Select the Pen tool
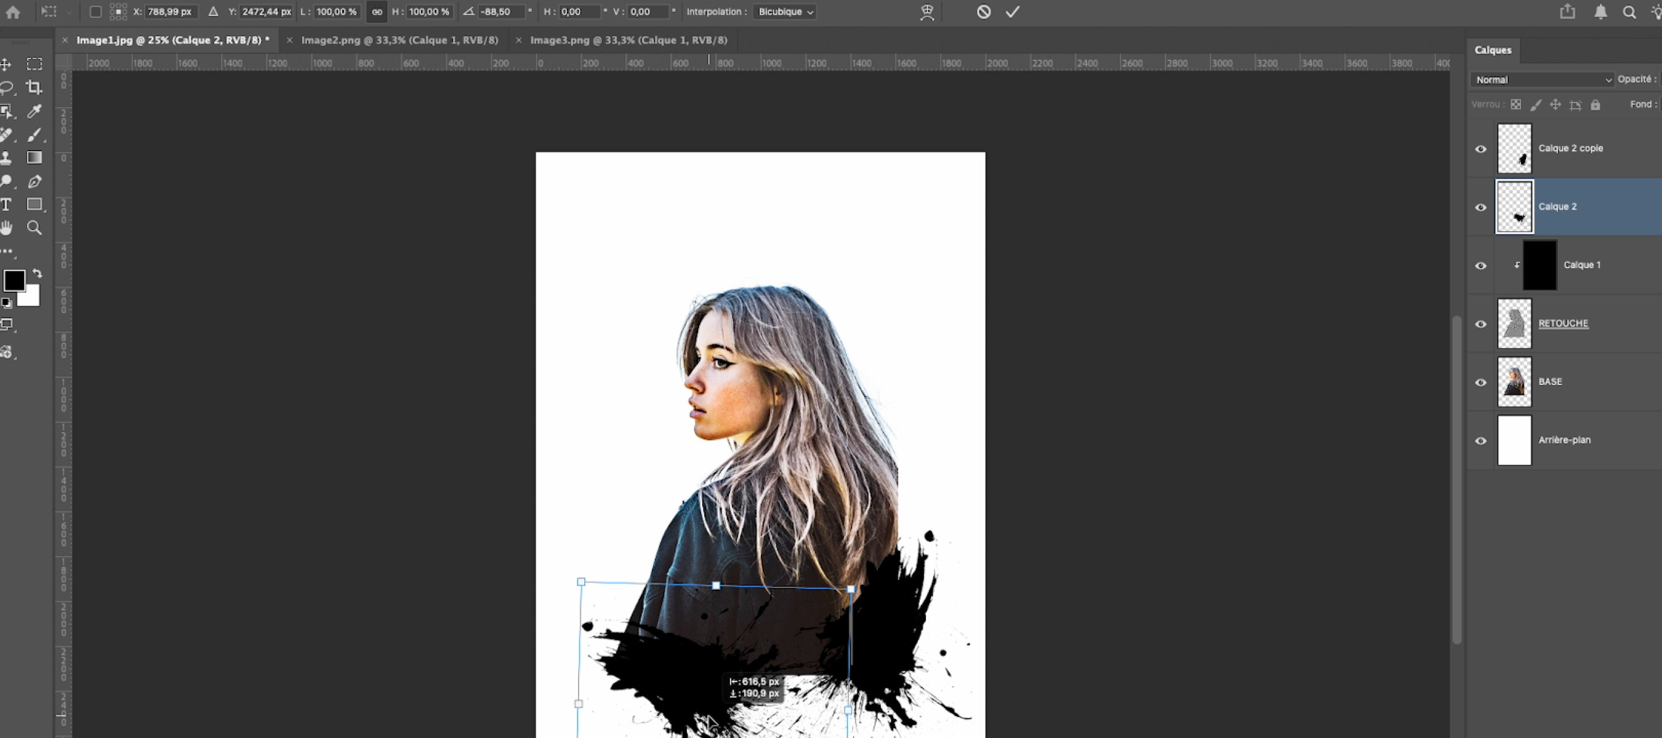 [34, 182]
